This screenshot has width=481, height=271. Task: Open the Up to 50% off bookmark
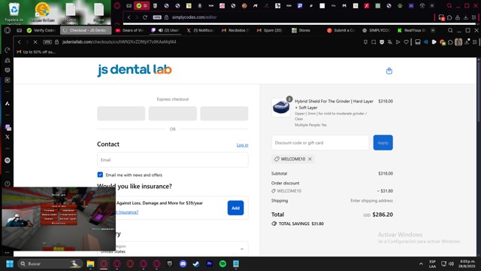point(36,52)
